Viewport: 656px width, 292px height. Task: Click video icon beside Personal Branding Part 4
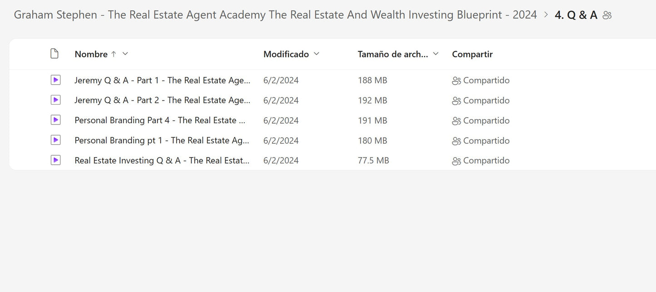pyautogui.click(x=55, y=120)
